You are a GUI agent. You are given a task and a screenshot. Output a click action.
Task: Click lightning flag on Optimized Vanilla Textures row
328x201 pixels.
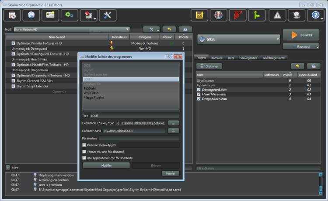112,43
